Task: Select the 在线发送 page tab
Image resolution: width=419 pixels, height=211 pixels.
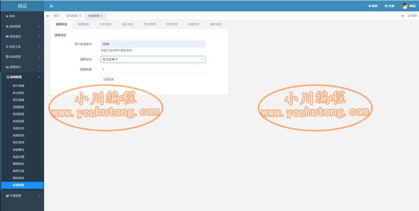Action: [x=94, y=16]
